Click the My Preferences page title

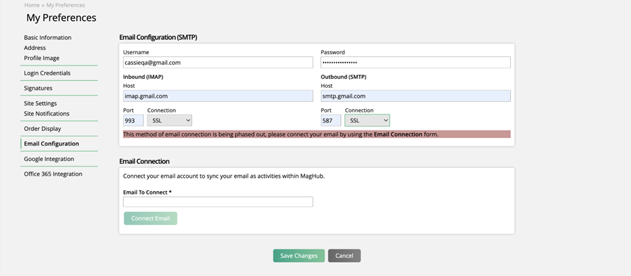61,17
